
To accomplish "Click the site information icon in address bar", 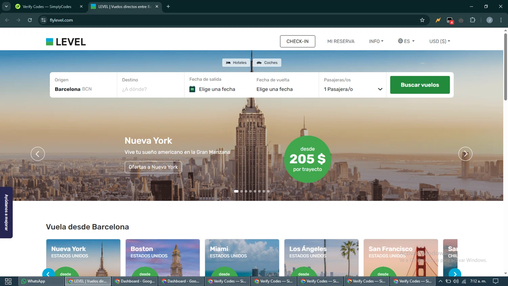I will [x=43, y=20].
